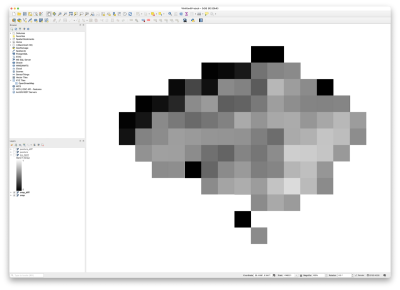This screenshot has height=290, width=400.
Task: Click the lcc_1401 grayscale legend ramp
Action: point(19,175)
